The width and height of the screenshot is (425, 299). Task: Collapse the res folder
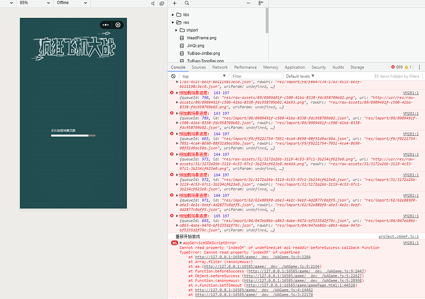[172, 23]
